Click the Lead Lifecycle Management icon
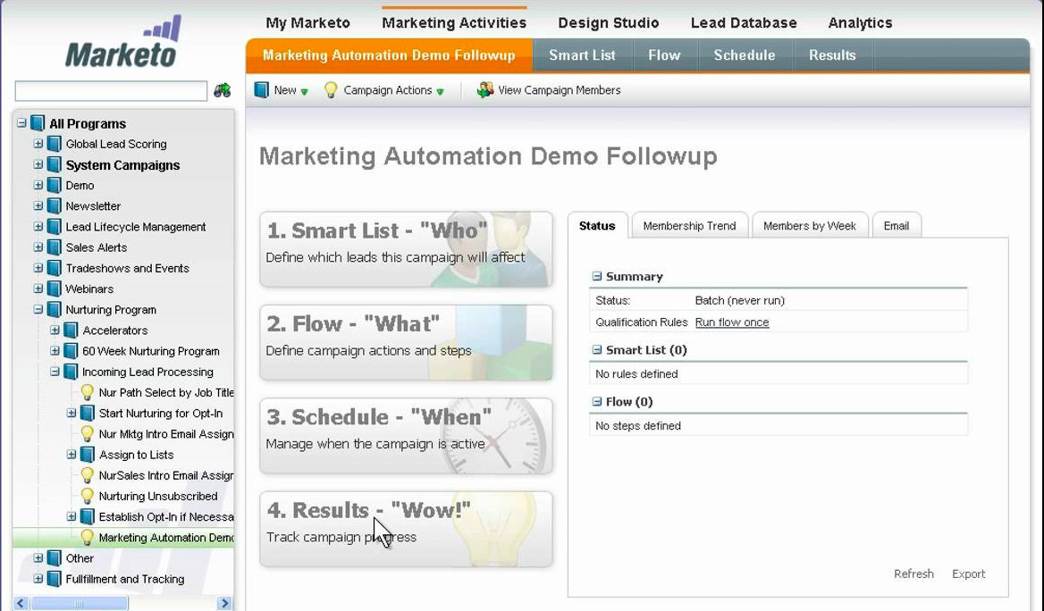1044x611 pixels. (x=55, y=226)
